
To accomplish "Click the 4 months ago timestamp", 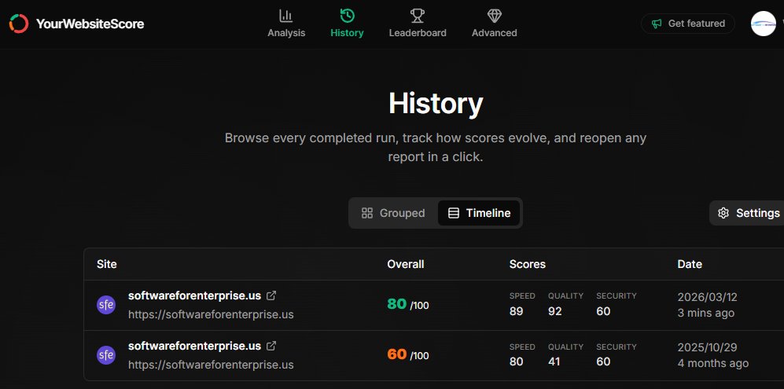I will click(x=713, y=363).
